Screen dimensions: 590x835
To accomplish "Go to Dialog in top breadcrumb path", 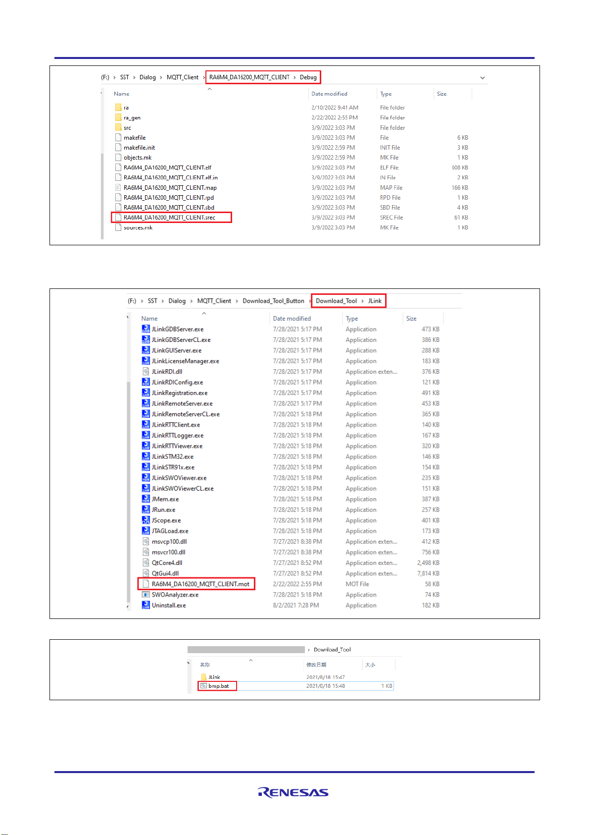I will pos(147,77).
